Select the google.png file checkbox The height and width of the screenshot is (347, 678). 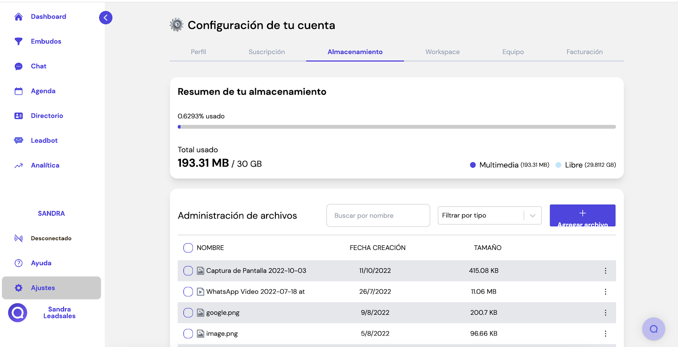click(x=188, y=313)
